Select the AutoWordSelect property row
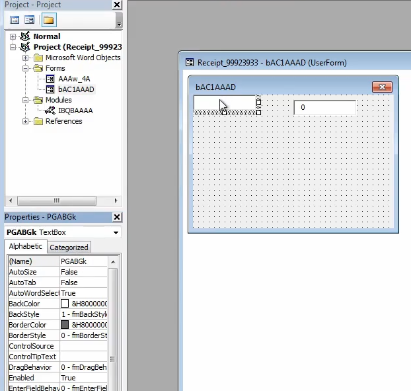Viewport: 411px width, 391px height. [57, 293]
